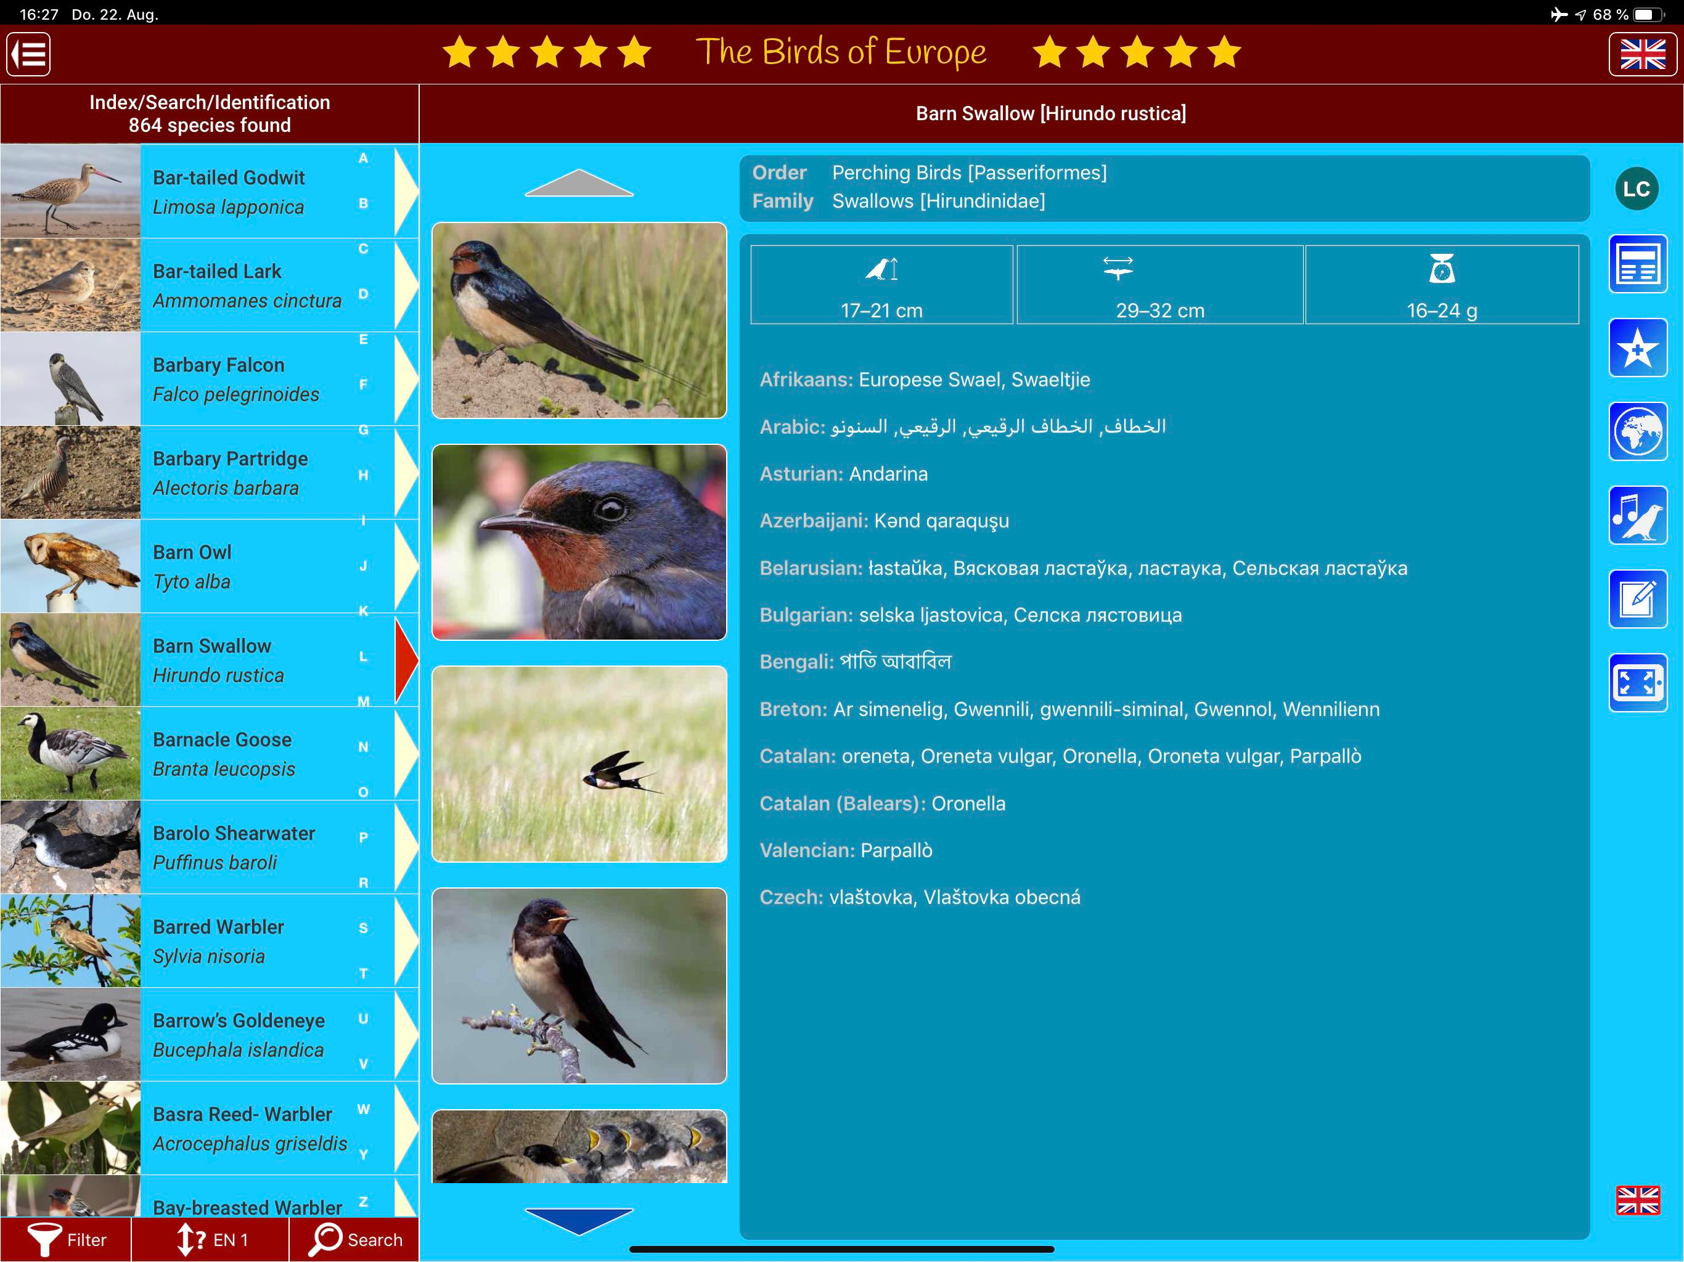Tap the Afrikaans name entry

click(925, 379)
